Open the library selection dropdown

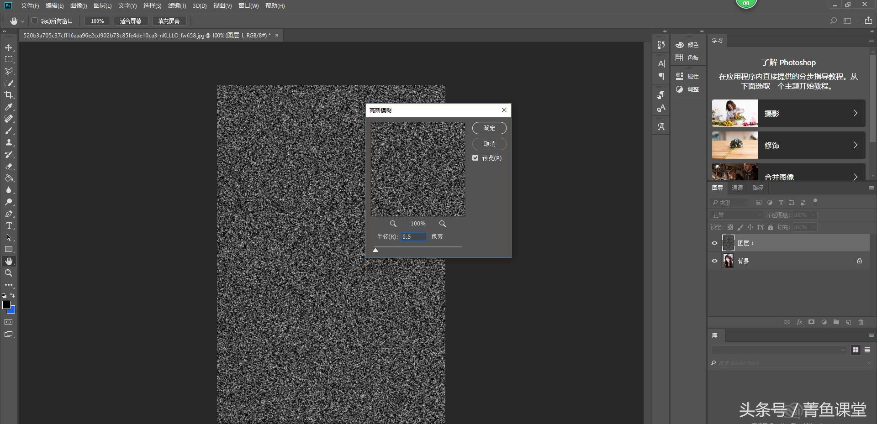pyautogui.click(x=779, y=350)
